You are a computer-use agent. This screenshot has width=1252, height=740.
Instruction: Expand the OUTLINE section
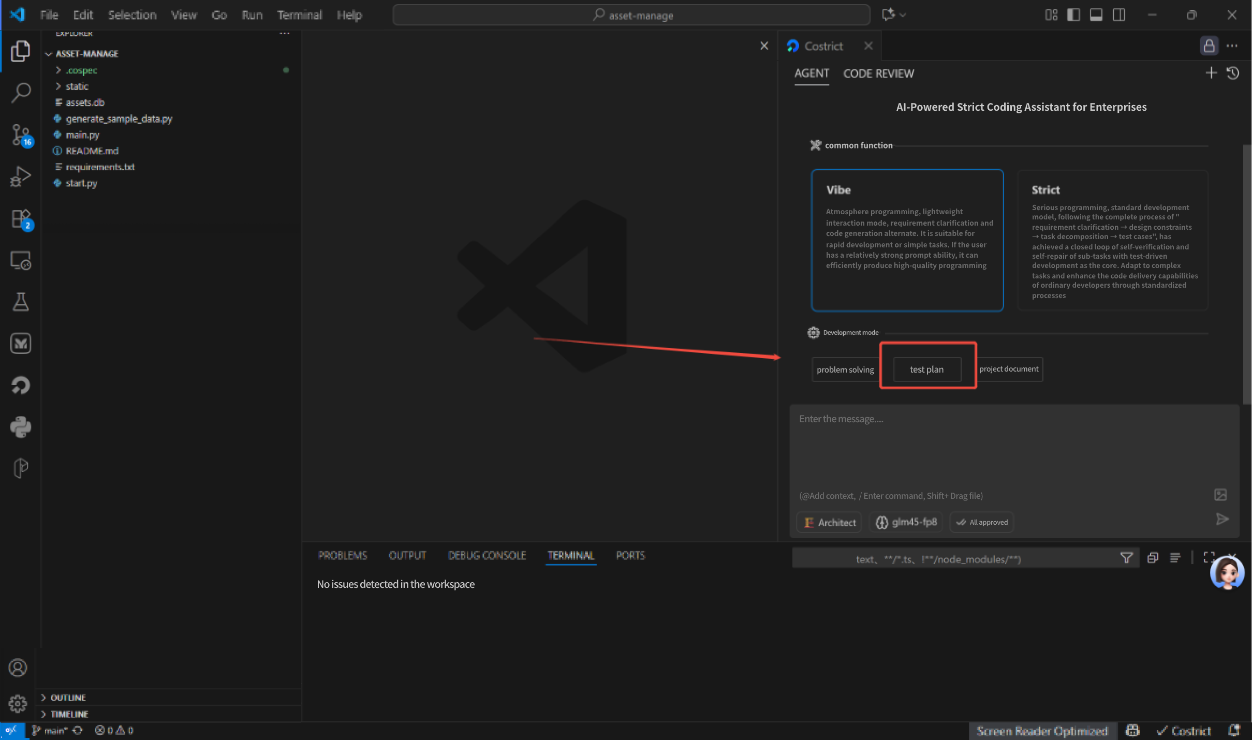tap(68, 698)
